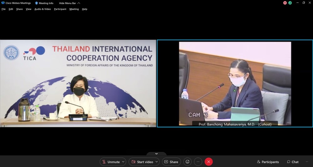Leave meeting with the red X button
Image resolution: width=313 pixels, height=167 pixels.
208,162
